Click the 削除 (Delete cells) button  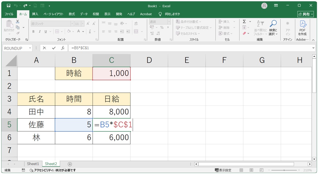point(227,28)
